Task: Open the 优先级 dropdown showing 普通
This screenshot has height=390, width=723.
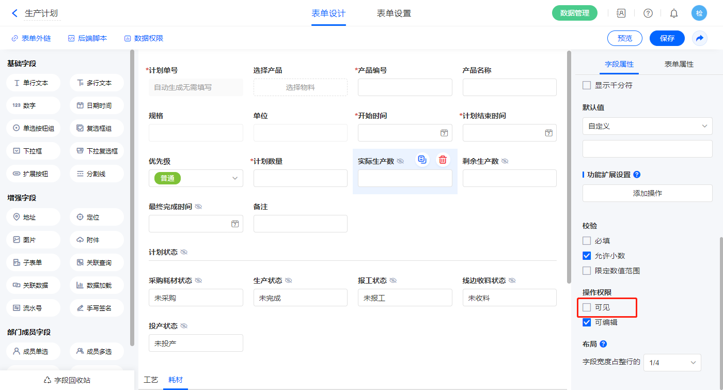Action: (x=196, y=178)
